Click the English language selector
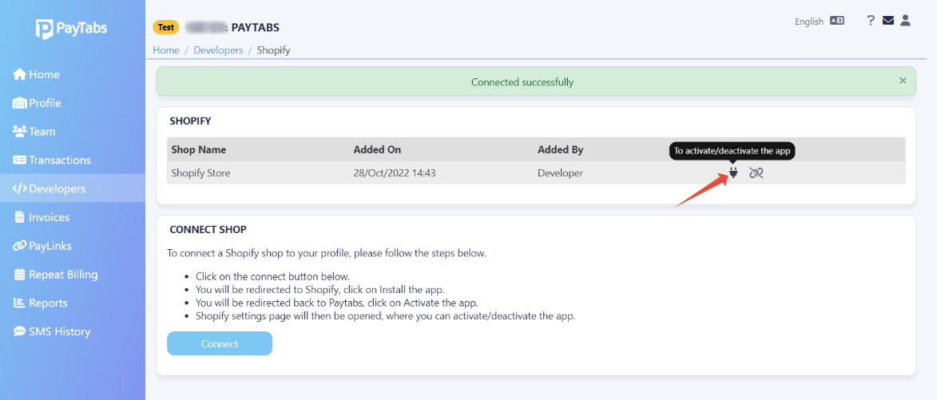The width and height of the screenshot is (937, 400). click(x=809, y=22)
